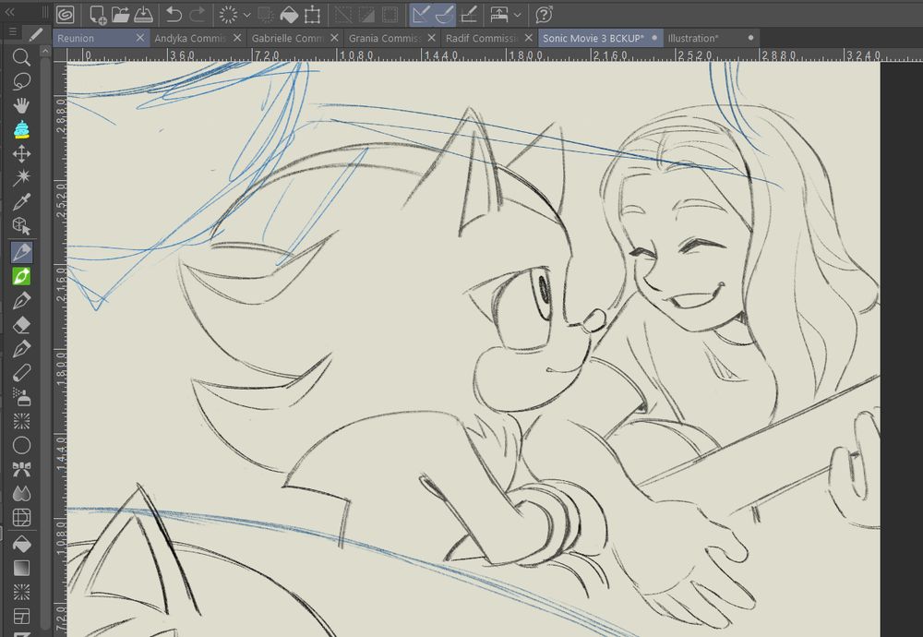This screenshot has height=637, width=923.
Task: Activate the Scale/Rotate transform icon
Action: [313, 15]
